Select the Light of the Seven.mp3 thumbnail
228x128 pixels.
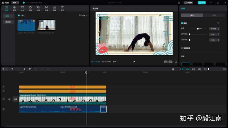click(x=26, y=25)
